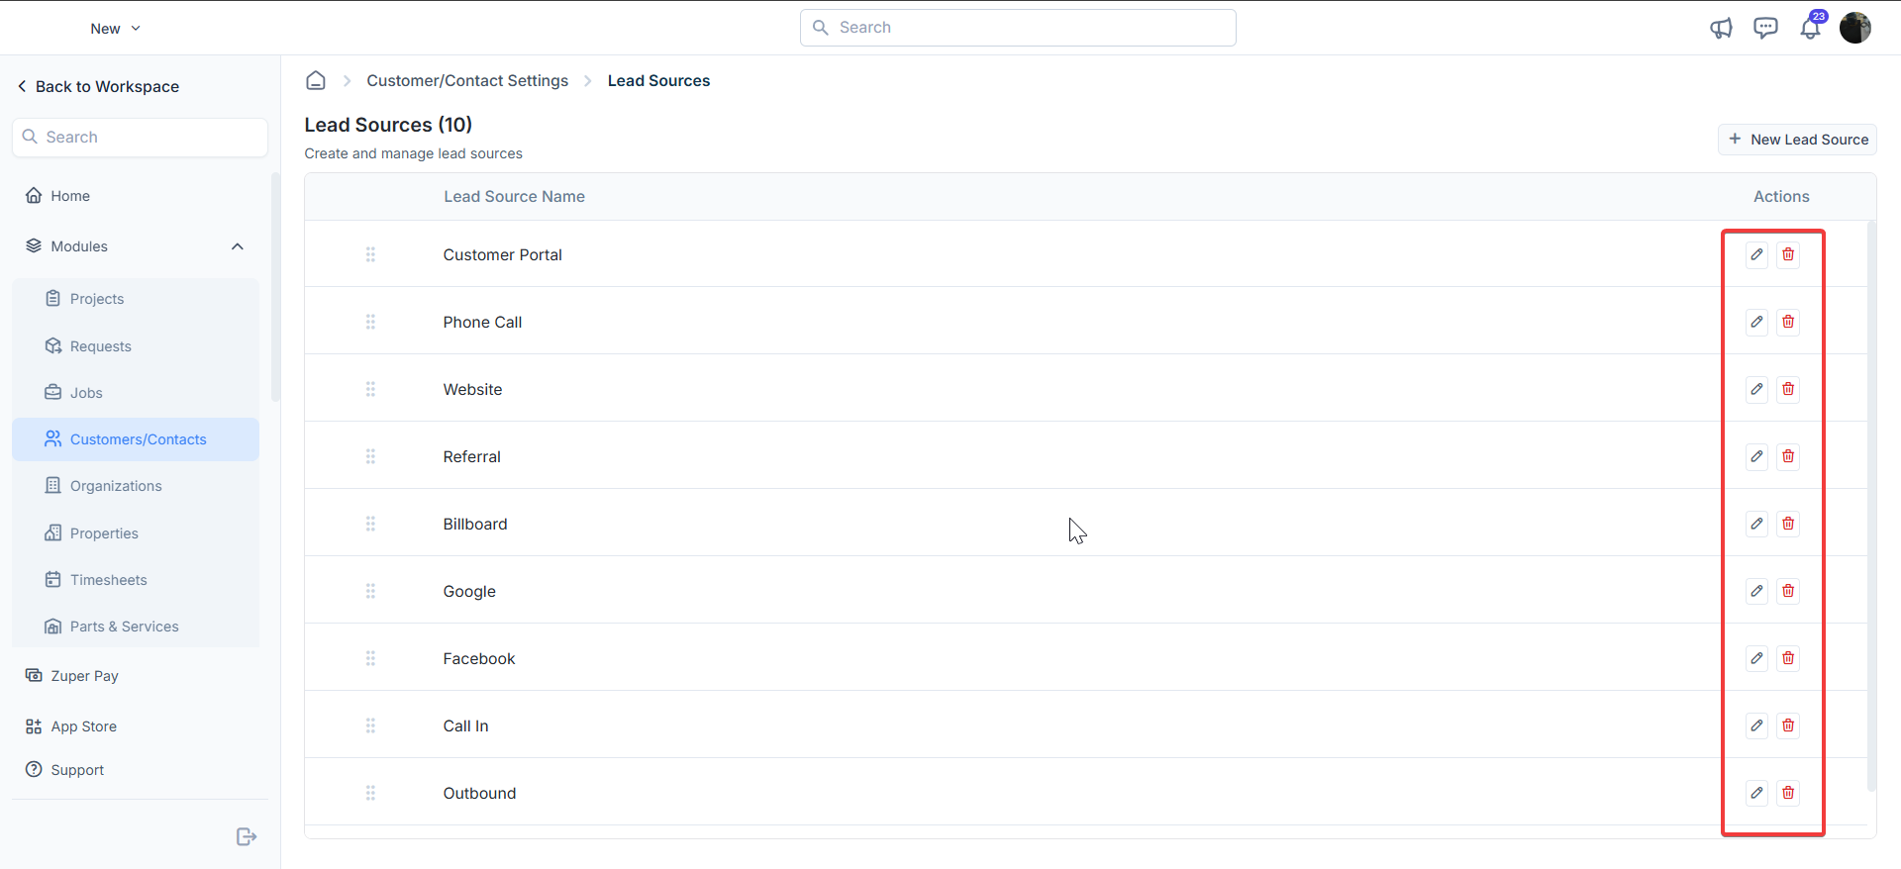The image size is (1901, 869).
Task: Open the Jobs module
Action: 136,393
